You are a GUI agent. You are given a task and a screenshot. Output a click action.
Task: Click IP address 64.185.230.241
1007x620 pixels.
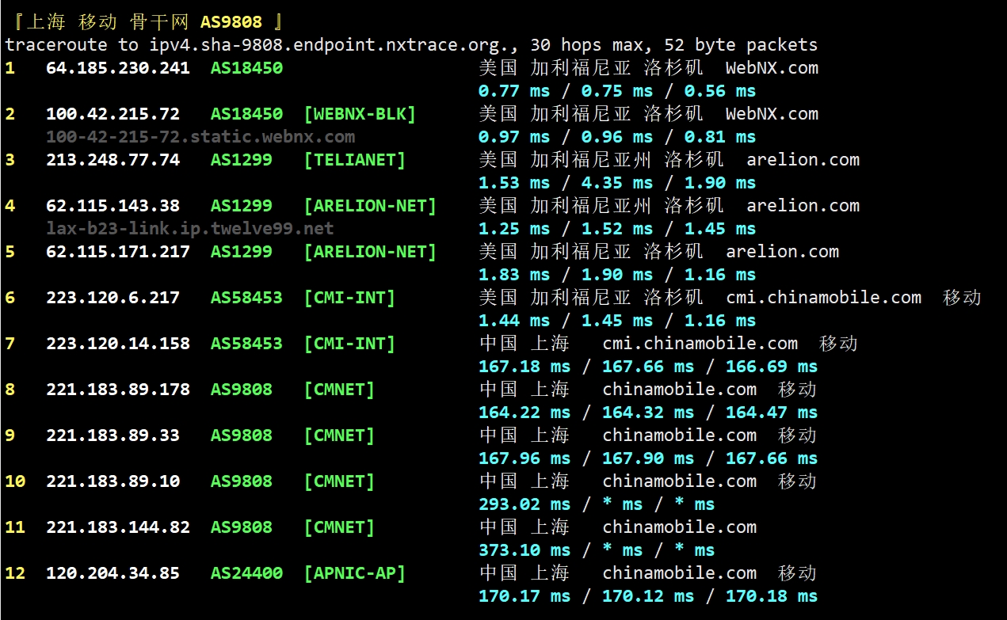point(118,68)
